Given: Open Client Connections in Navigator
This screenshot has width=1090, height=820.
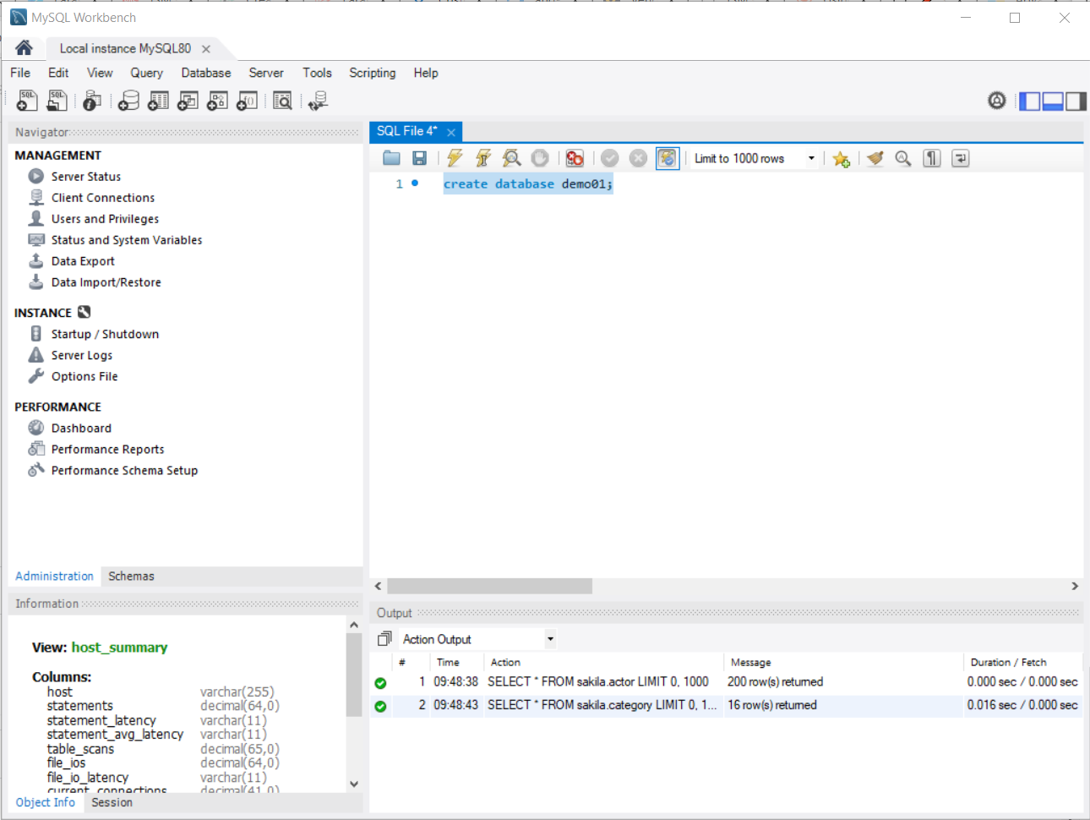Looking at the screenshot, I should [103, 198].
